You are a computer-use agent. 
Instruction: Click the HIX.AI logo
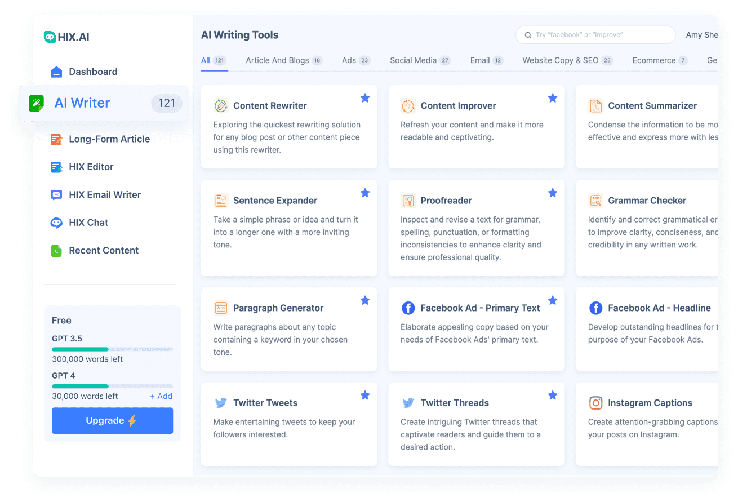(66, 37)
